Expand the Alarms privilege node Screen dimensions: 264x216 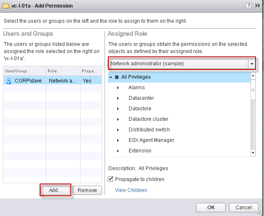pyautogui.click(x=118, y=88)
